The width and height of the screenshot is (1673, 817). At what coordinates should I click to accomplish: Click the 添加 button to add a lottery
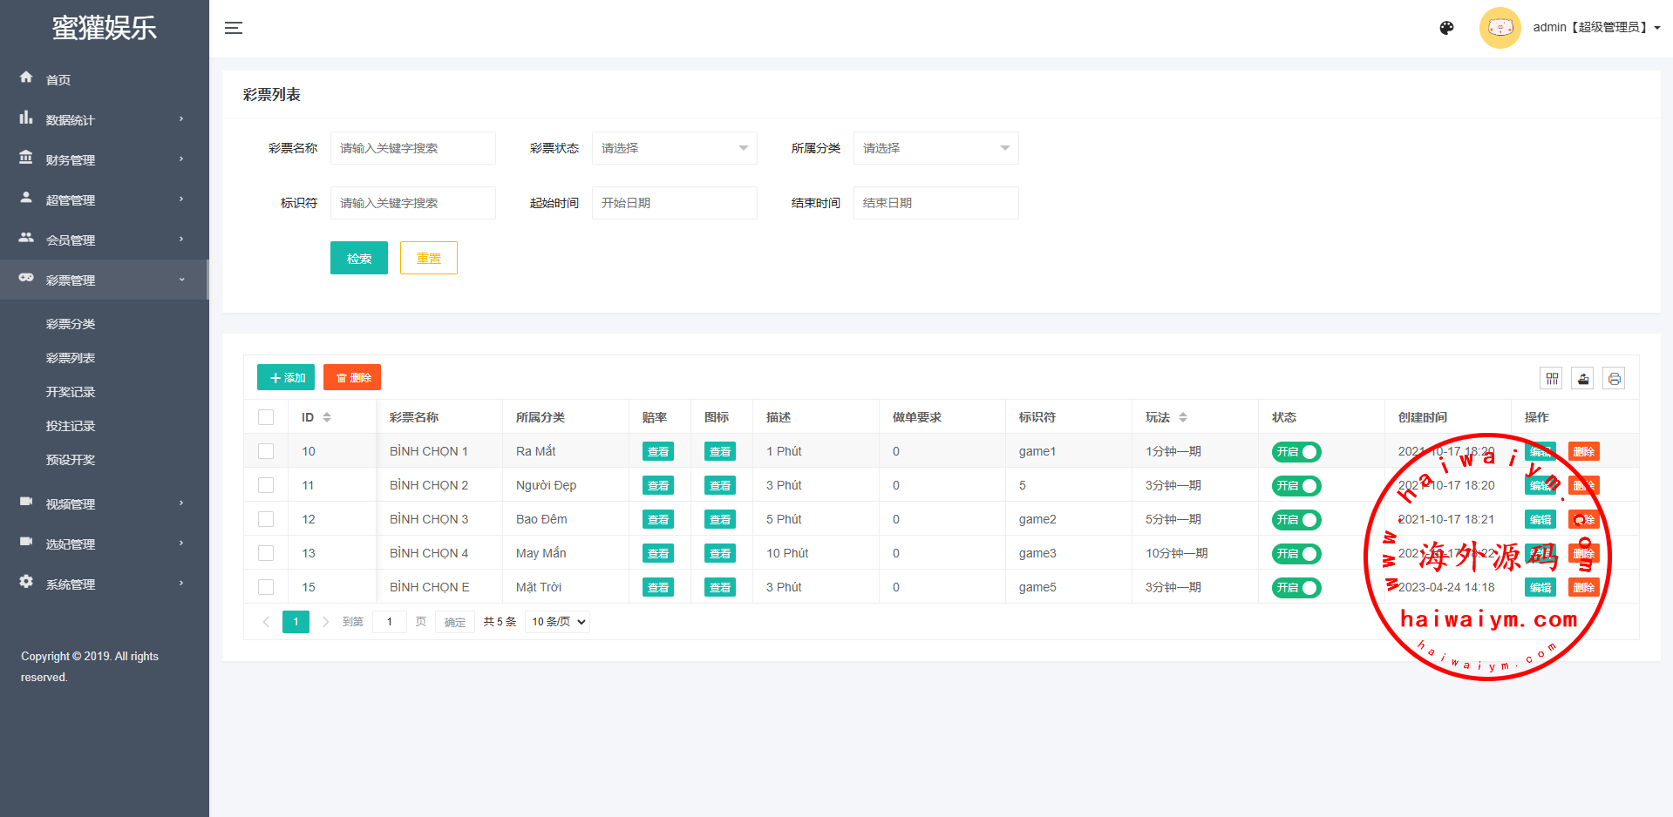(286, 377)
